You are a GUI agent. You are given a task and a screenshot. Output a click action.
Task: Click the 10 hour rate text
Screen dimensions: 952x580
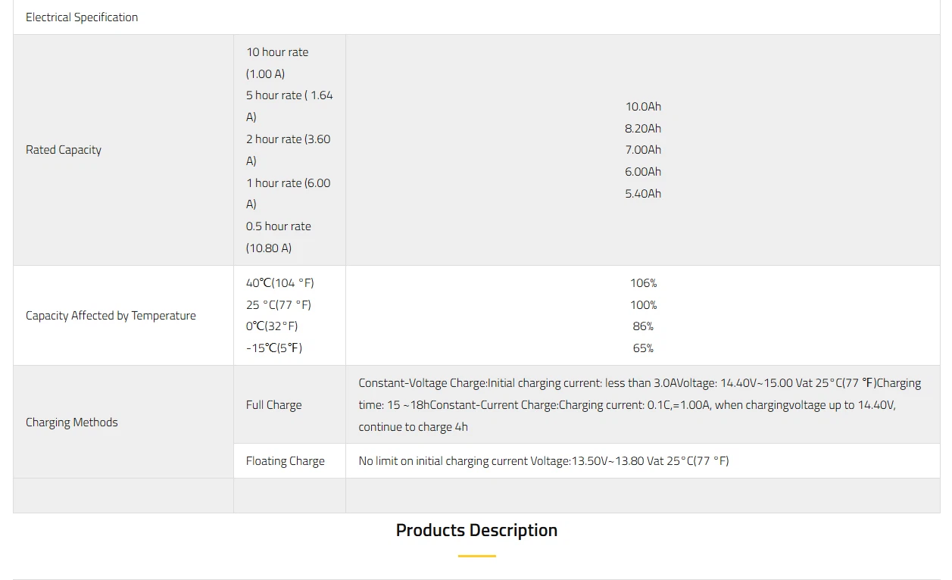pos(277,52)
